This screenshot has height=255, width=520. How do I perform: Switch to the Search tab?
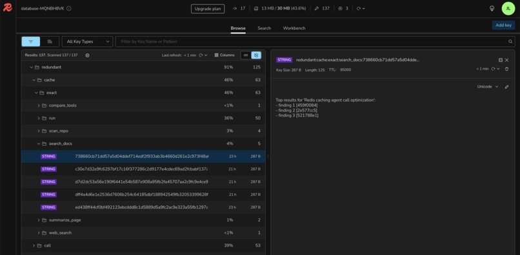coord(265,28)
